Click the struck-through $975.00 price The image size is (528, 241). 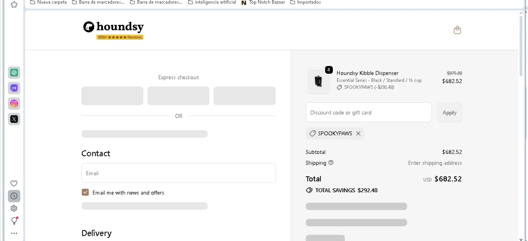point(454,73)
